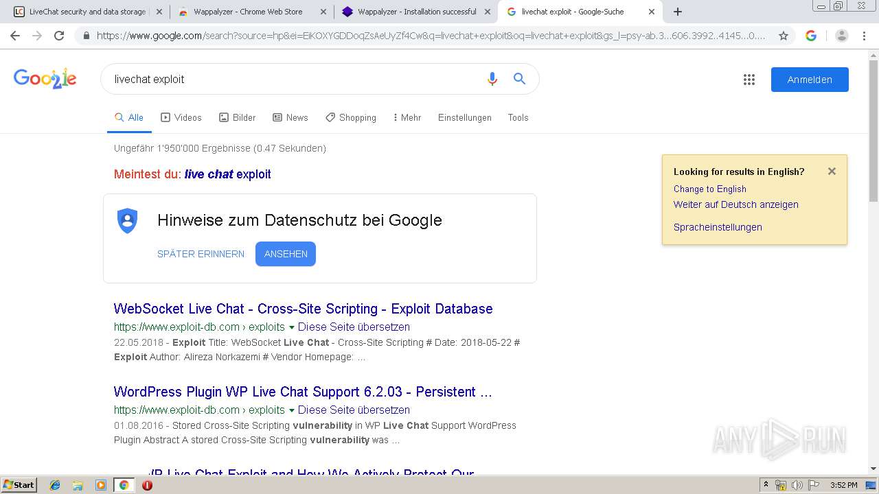Select the Bilder search filter
Screen dimensions: 879x494
click(238, 118)
